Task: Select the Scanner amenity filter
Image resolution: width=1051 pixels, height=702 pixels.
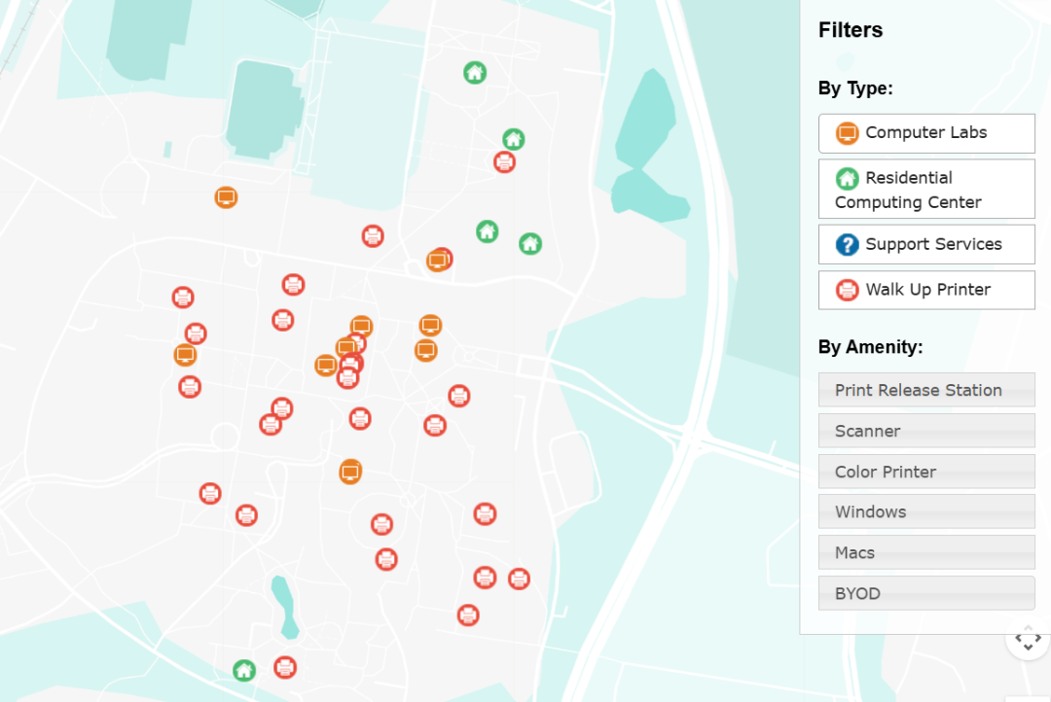Action: [925, 431]
